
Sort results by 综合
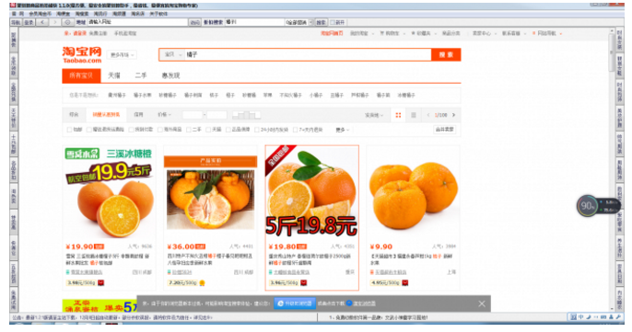pos(74,115)
